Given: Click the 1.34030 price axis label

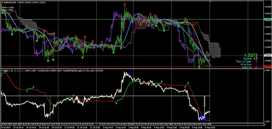Looking at the screenshot, I should [x=267, y=34].
